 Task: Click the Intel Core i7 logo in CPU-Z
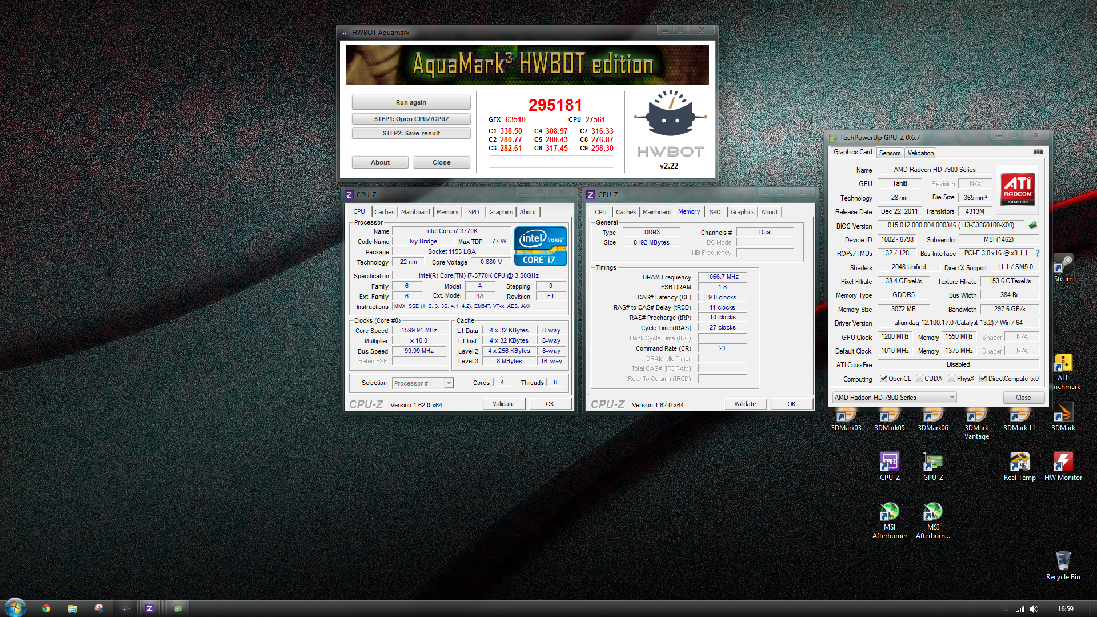coord(541,246)
